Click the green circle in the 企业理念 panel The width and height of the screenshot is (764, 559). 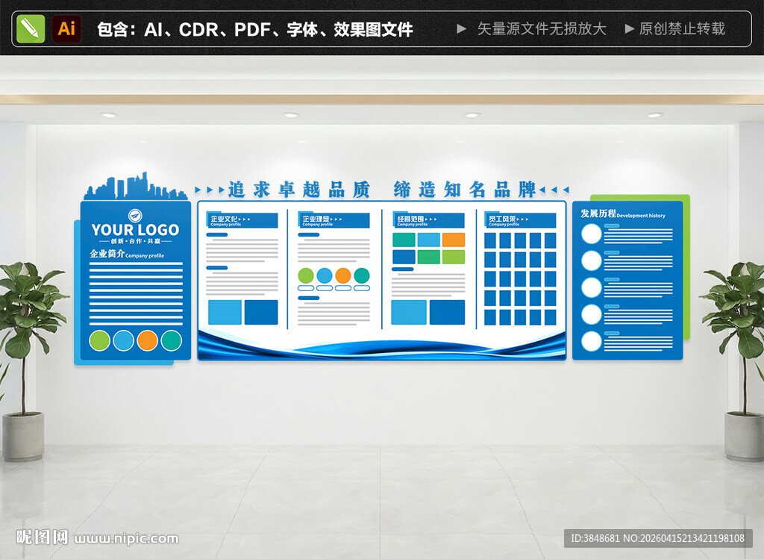click(x=306, y=276)
